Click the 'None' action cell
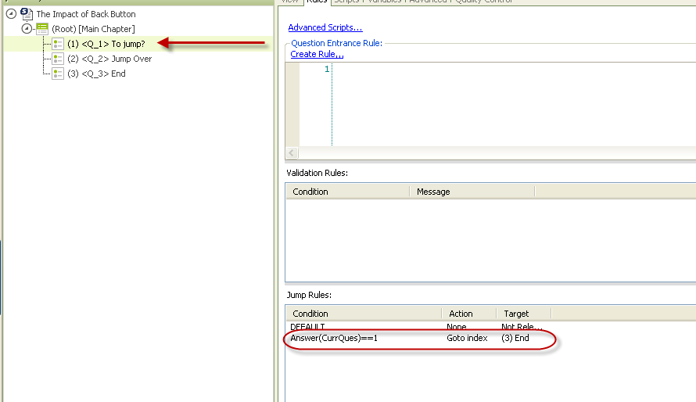This screenshot has height=402, width=696. click(456, 327)
